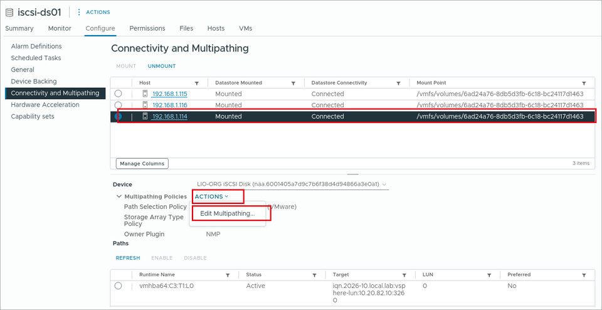Click the Storage Array Type Policy label
602x310 pixels.
click(154, 220)
